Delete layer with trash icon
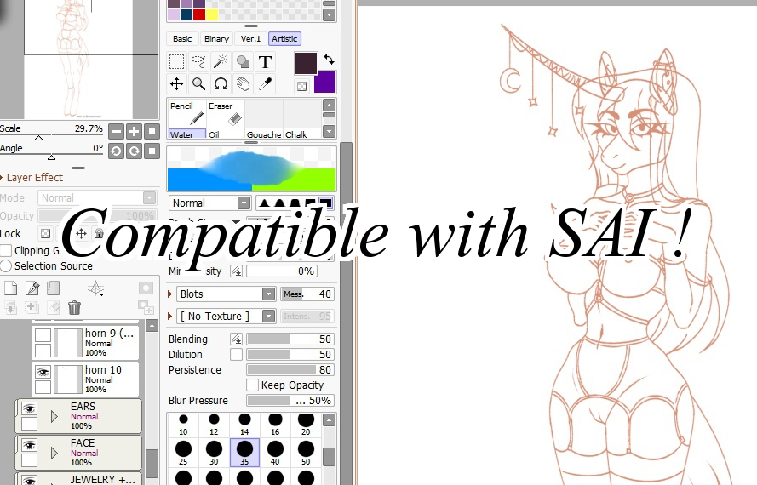The width and height of the screenshot is (757, 485). tap(74, 307)
